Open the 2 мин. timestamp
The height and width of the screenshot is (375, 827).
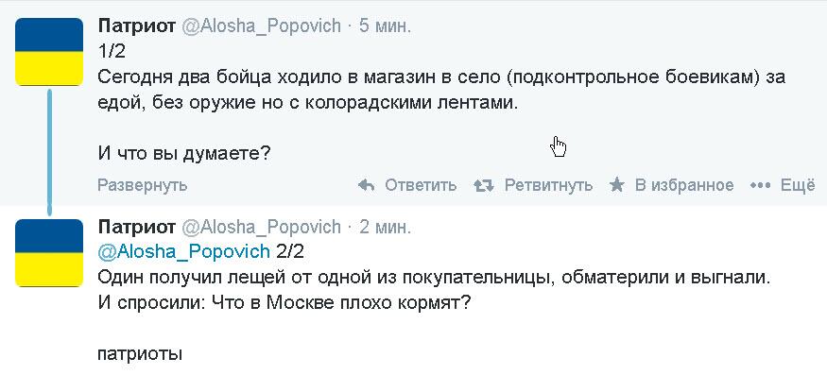[x=385, y=227]
